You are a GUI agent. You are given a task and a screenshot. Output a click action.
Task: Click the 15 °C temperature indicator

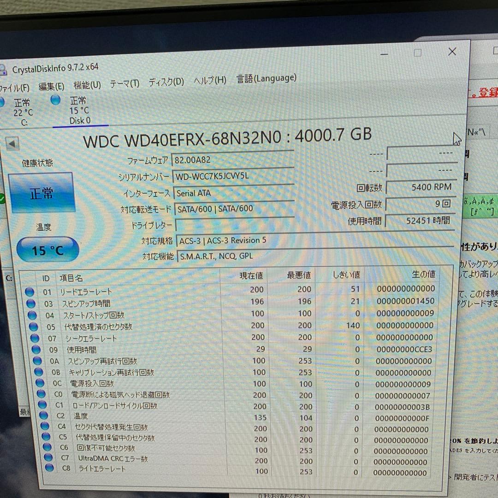coord(47,250)
